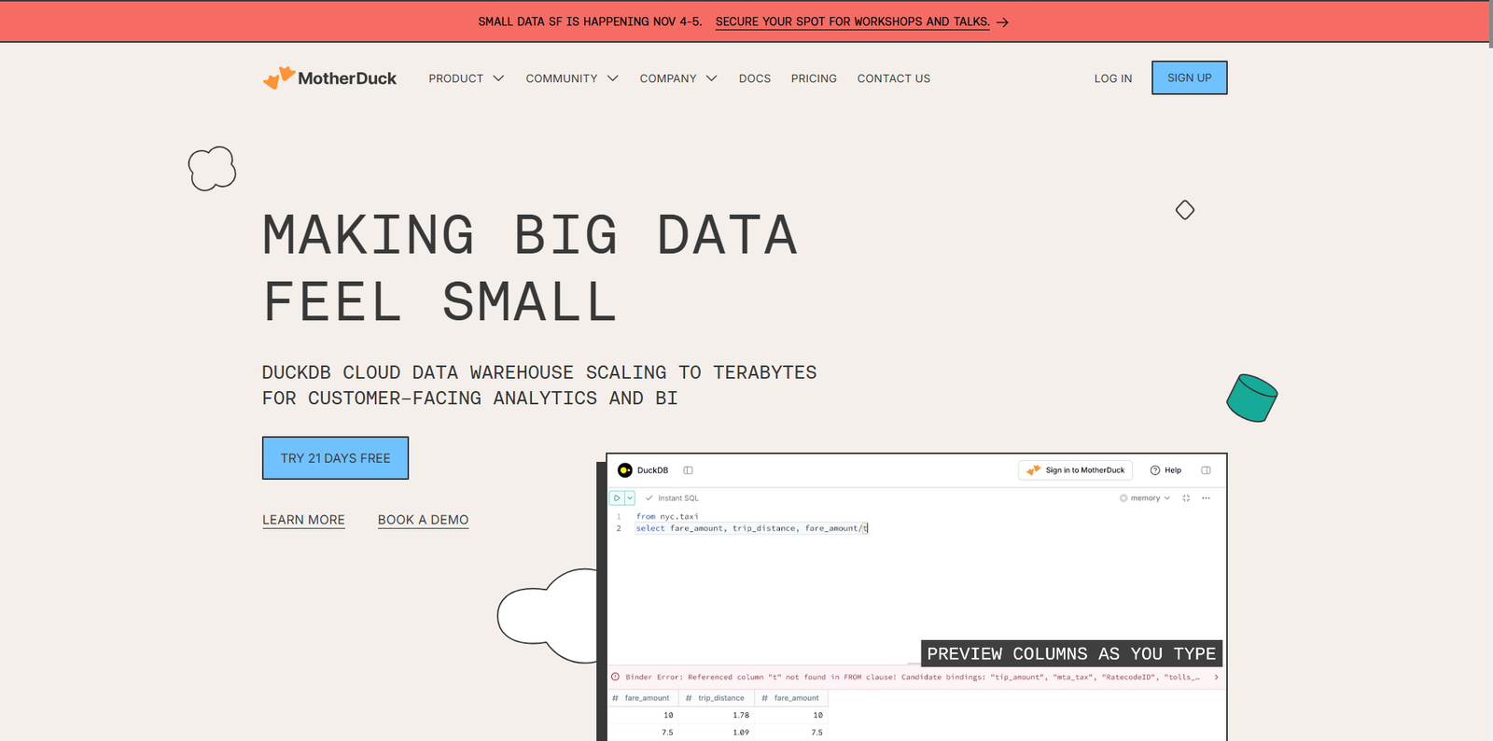Click the expand editor fullscreen icon
1493x741 pixels.
pyautogui.click(x=1186, y=498)
